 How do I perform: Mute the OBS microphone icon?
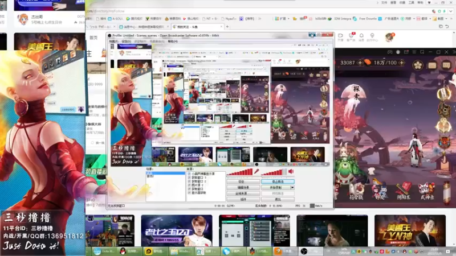click(256, 172)
